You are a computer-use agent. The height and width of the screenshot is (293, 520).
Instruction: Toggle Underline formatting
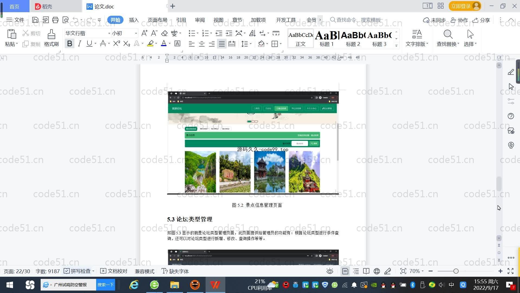point(89,43)
